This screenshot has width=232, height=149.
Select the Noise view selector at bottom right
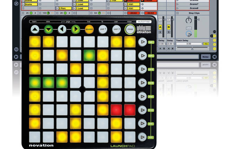coord(206,57)
